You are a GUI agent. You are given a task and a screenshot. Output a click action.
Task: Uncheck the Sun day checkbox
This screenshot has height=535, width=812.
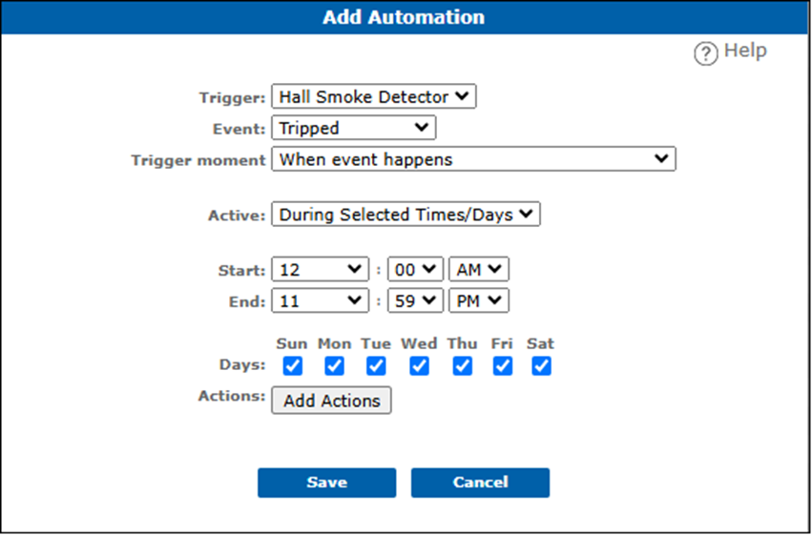293,366
